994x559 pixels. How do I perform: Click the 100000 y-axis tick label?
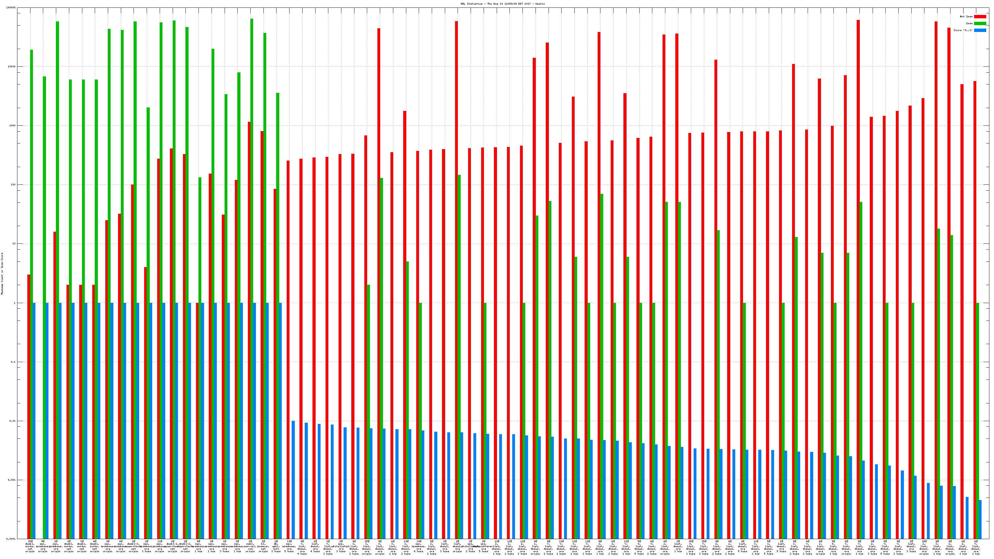[x=11, y=8]
